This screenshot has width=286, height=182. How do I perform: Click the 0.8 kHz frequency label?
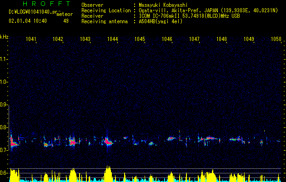4,127
